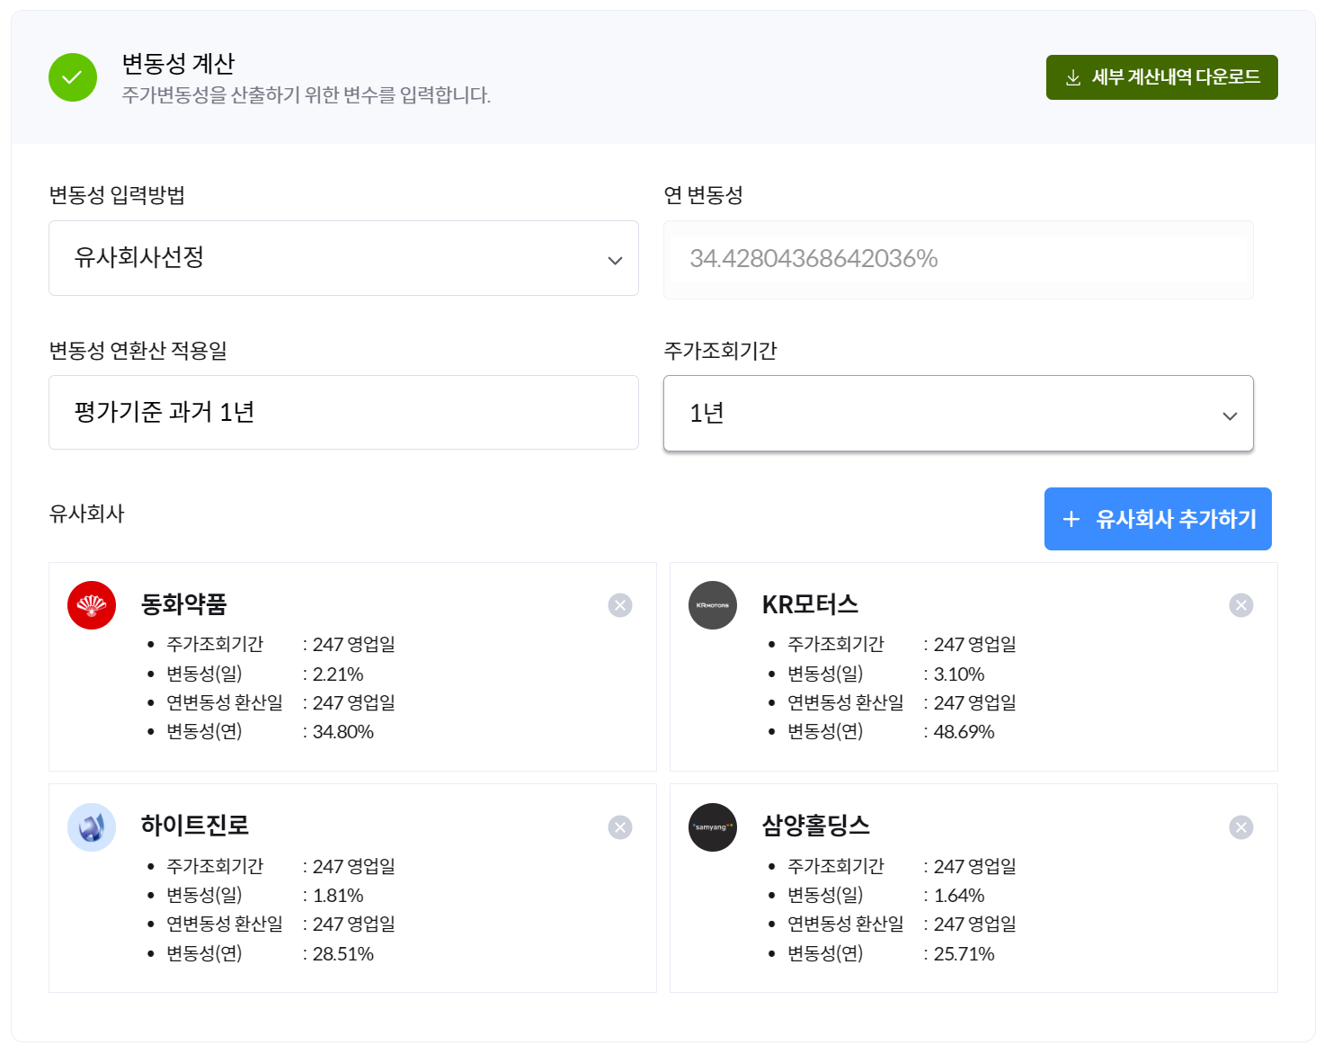Click the green checkmark status icon

pyautogui.click(x=73, y=77)
